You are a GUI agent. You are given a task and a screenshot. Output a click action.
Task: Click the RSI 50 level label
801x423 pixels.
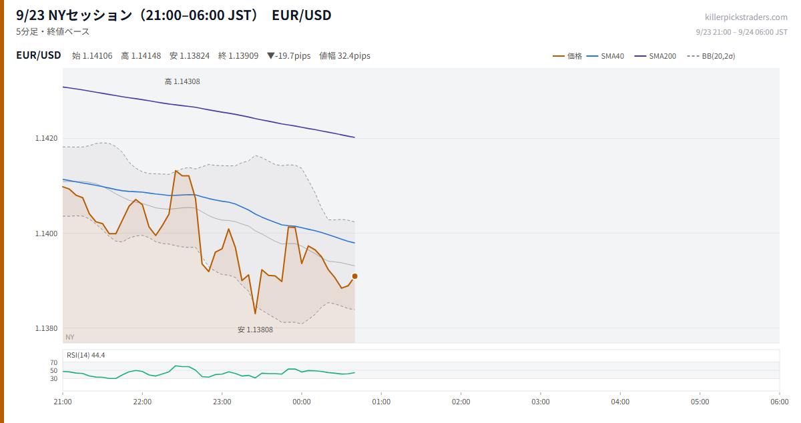(x=54, y=370)
